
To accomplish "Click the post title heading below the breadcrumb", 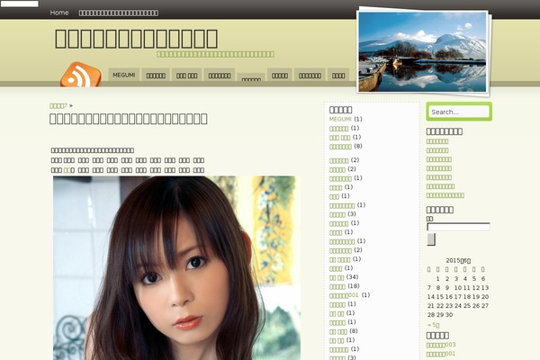I will pos(128,119).
